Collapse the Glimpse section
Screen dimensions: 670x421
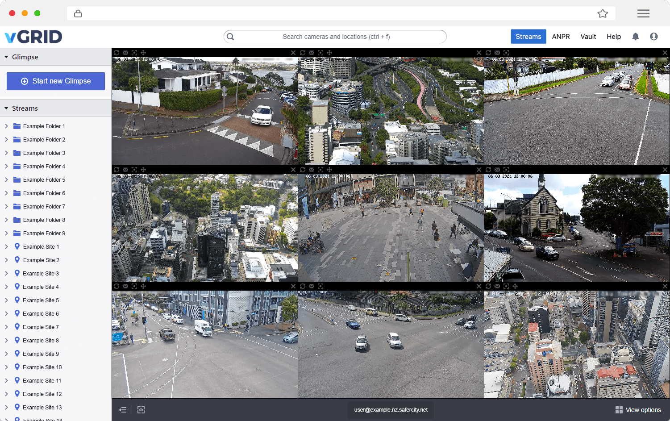6,57
